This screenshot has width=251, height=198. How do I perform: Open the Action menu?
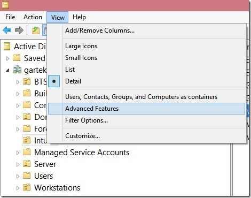click(x=33, y=17)
